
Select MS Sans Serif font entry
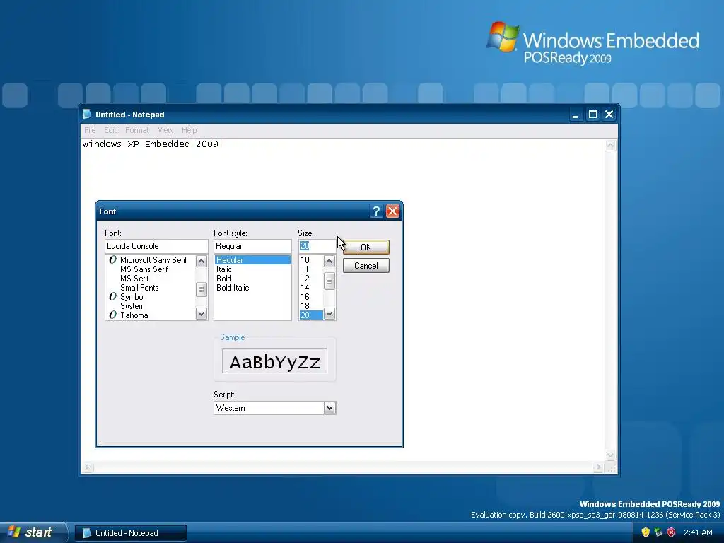tap(144, 269)
